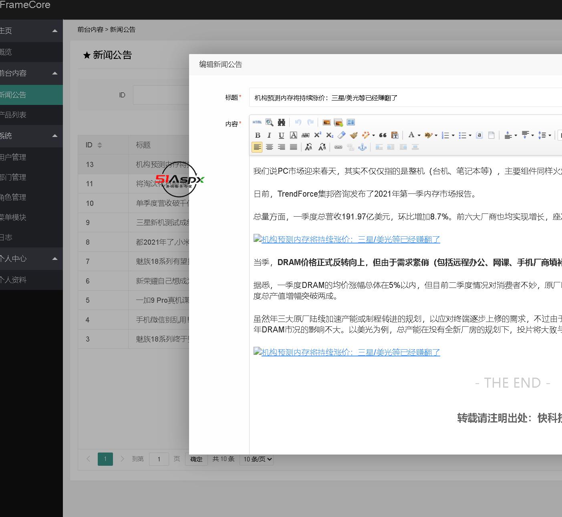
Task: Toggle center alignment in the editor
Action: pos(269,147)
